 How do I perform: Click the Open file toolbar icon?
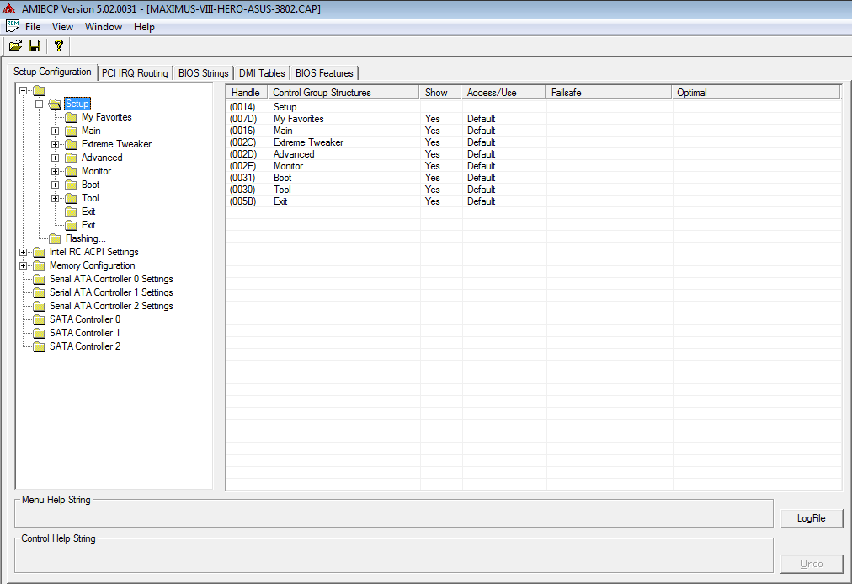[15, 46]
